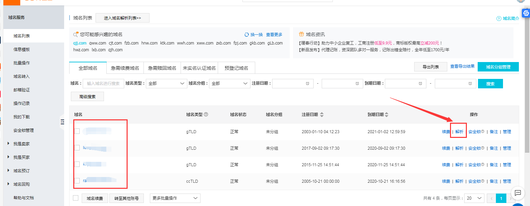The height and width of the screenshot is (206, 530).
Task: Check the first domain row checkbox
Action: click(77, 131)
